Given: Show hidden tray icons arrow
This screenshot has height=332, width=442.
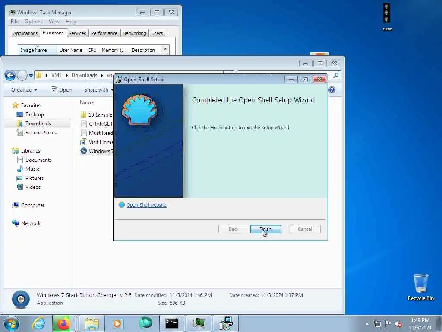Looking at the screenshot, I should point(367,324).
